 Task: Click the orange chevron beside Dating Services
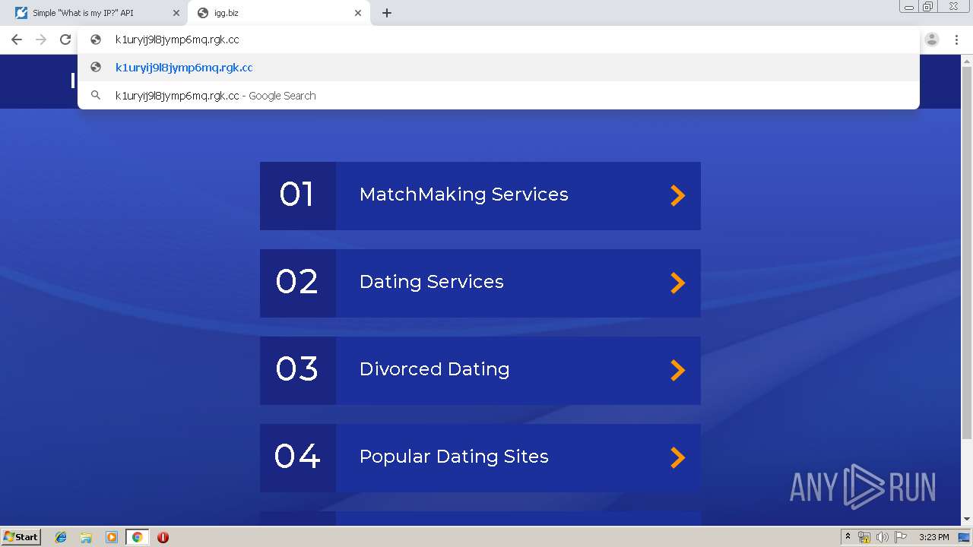677,283
